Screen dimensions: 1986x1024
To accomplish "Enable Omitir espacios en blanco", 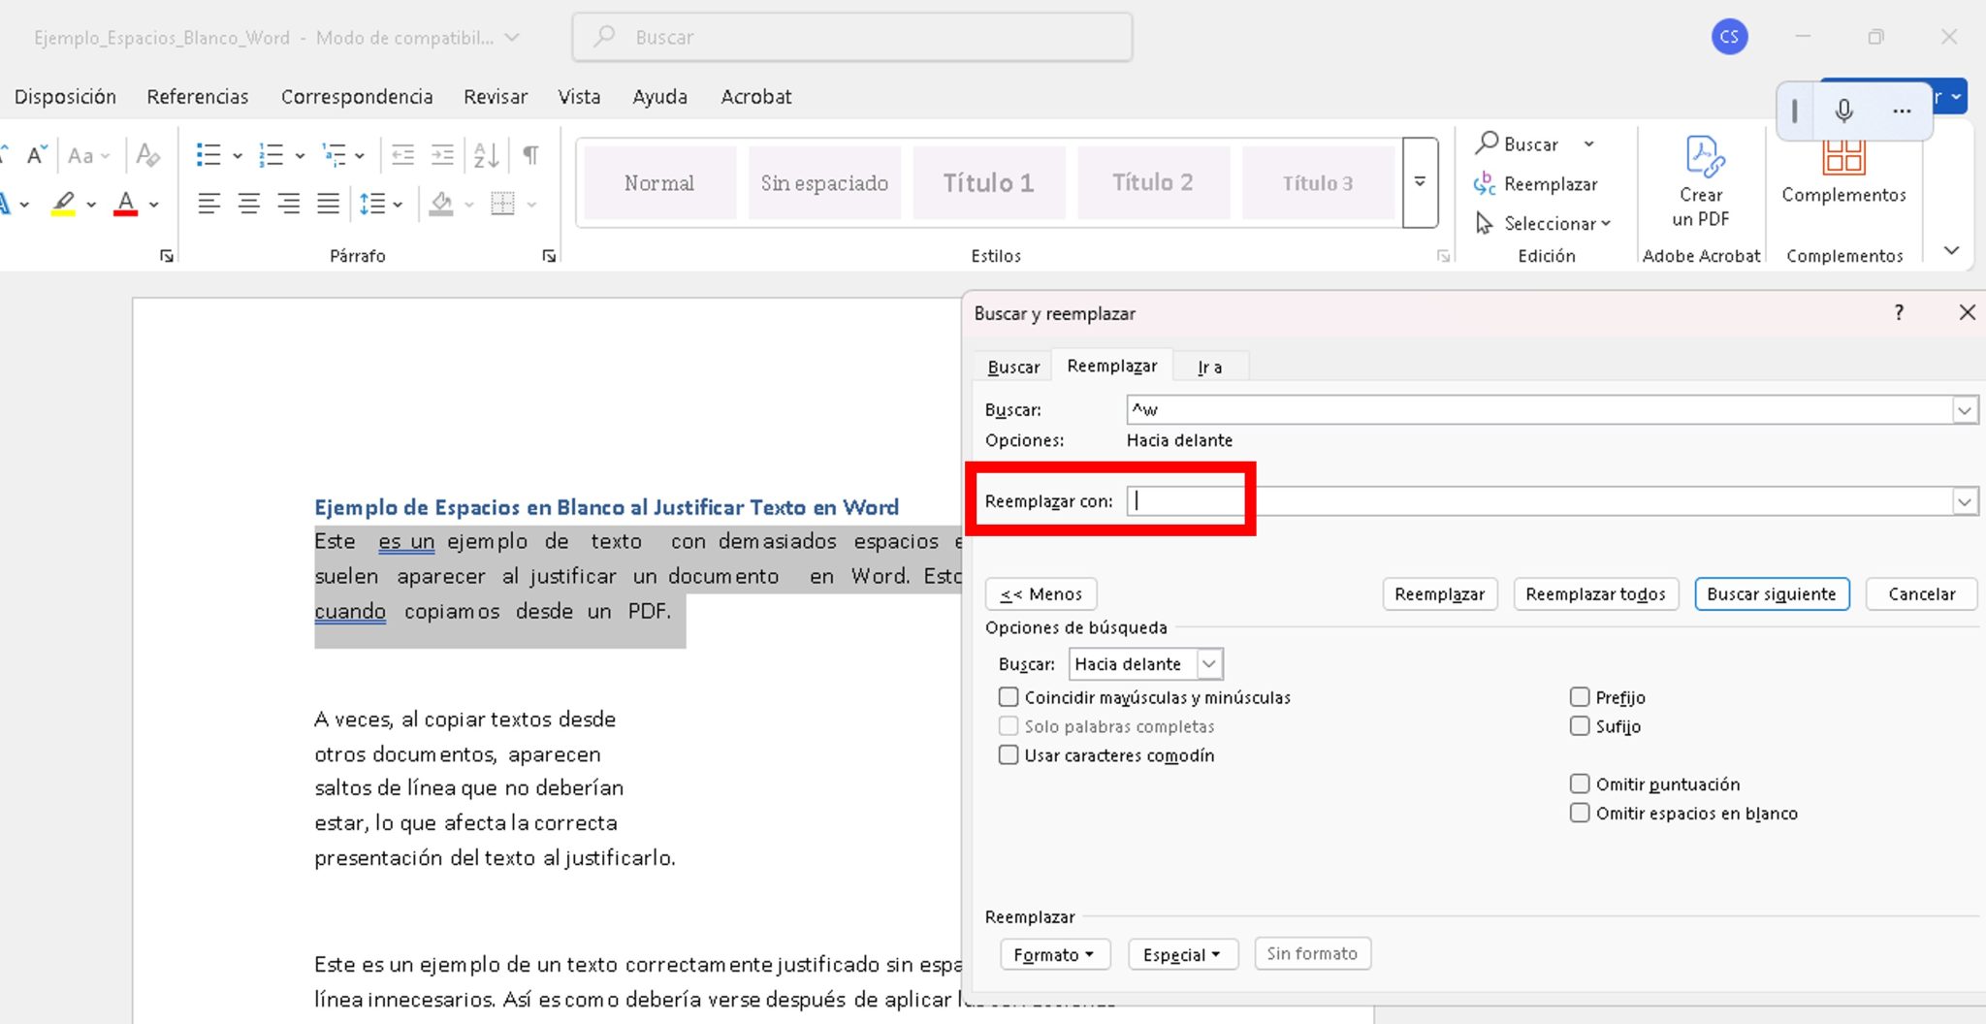I will [1581, 813].
